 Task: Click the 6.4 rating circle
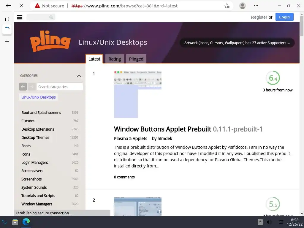[273, 78]
